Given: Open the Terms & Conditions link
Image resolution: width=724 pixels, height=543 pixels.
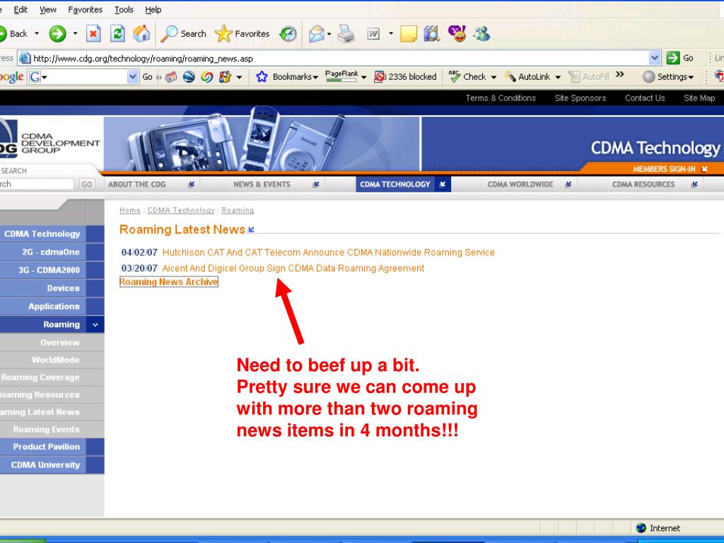Looking at the screenshot, I should tap(501, 98).
